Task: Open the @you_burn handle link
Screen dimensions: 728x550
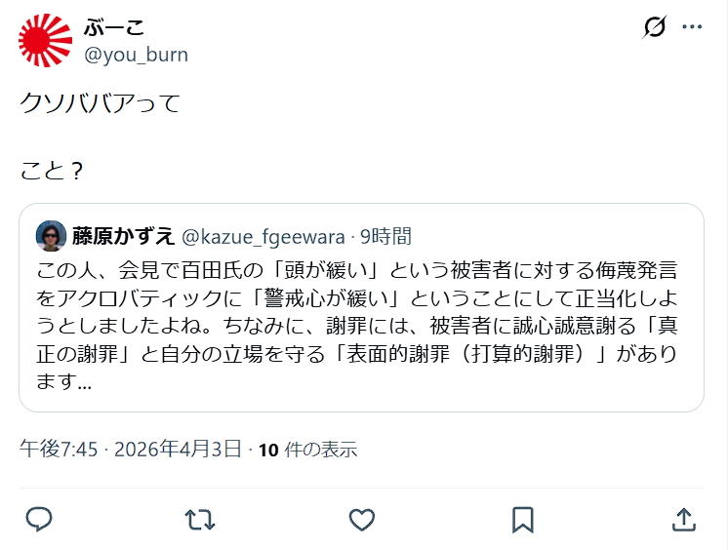Action: (x=136, y=55)
